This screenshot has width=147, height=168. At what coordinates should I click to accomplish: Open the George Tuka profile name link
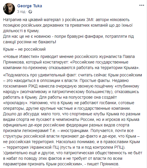[30, 6]
